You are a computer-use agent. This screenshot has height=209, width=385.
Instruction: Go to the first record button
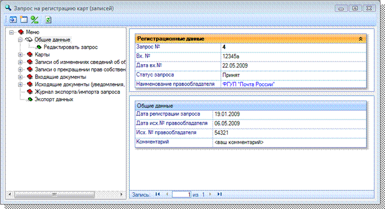pos(158,194)
